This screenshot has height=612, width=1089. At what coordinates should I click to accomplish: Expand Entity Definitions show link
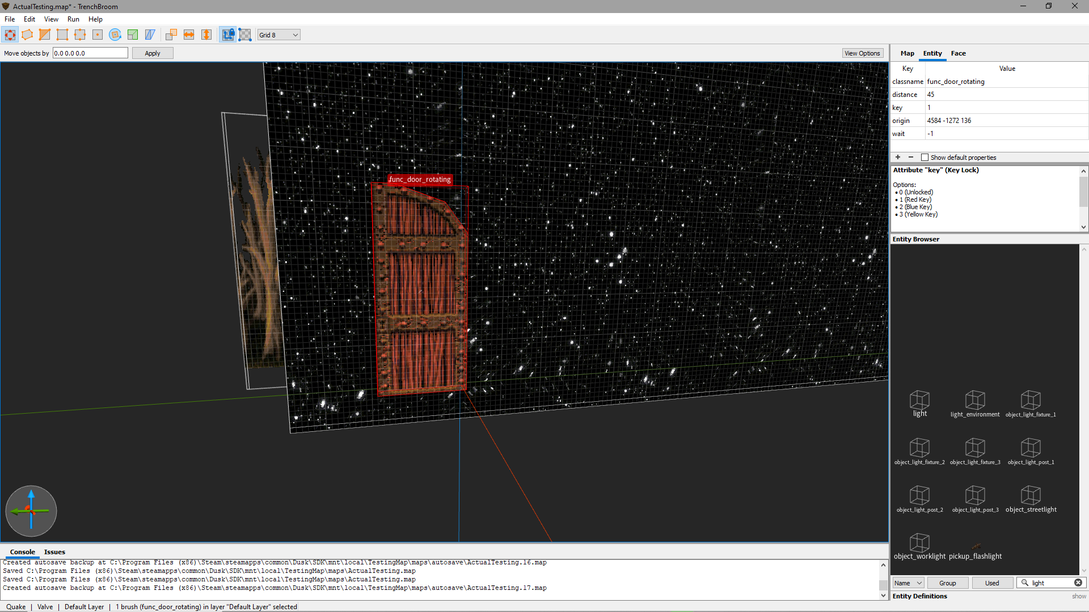click(x=1079, y=596)
